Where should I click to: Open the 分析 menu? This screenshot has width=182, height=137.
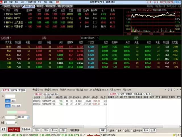tap(22, 2)
